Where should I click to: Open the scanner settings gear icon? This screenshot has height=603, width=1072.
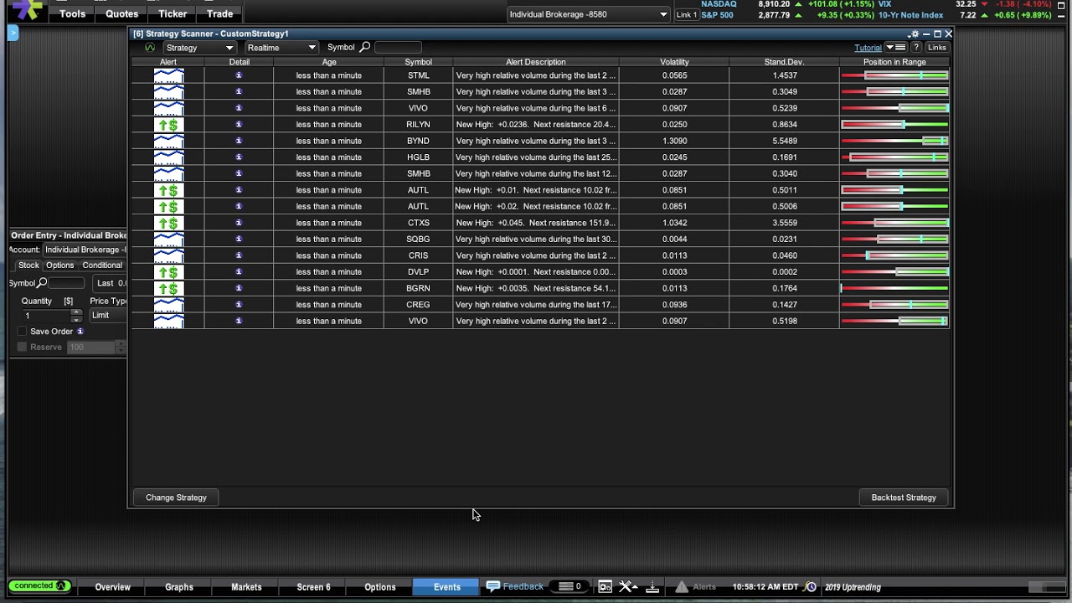pyautogui.click(x=915, y=34)
